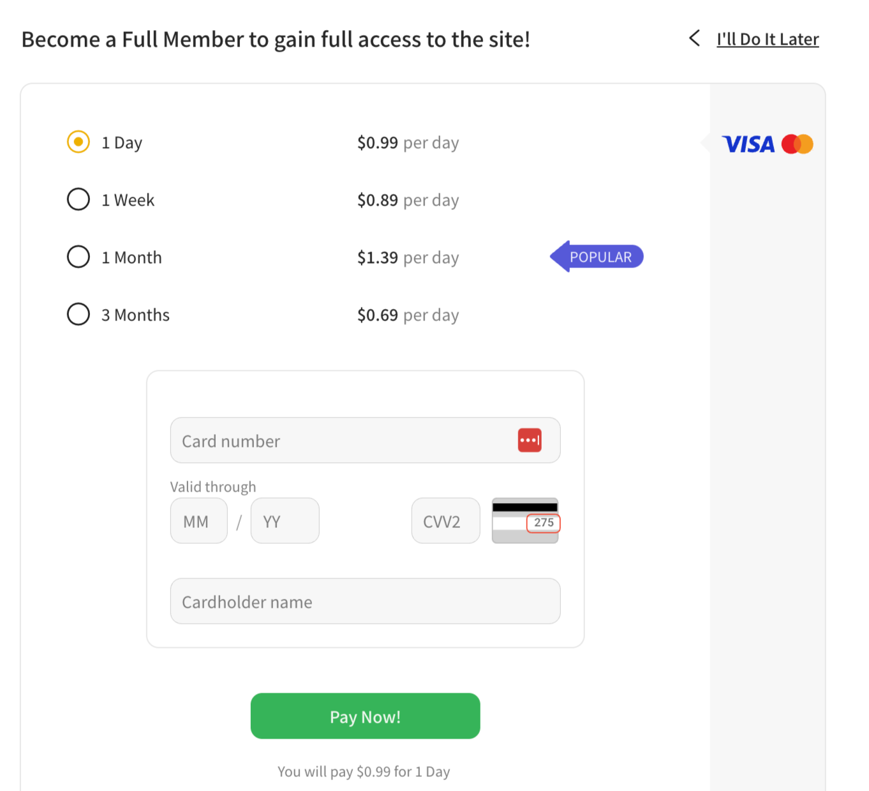Click the green Pay Now! button
Image resolution: width=869 pixels, height=791 pixels.
[365, 716]
